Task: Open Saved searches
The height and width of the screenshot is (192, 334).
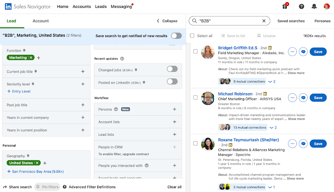Action: (x=291, y=21)
